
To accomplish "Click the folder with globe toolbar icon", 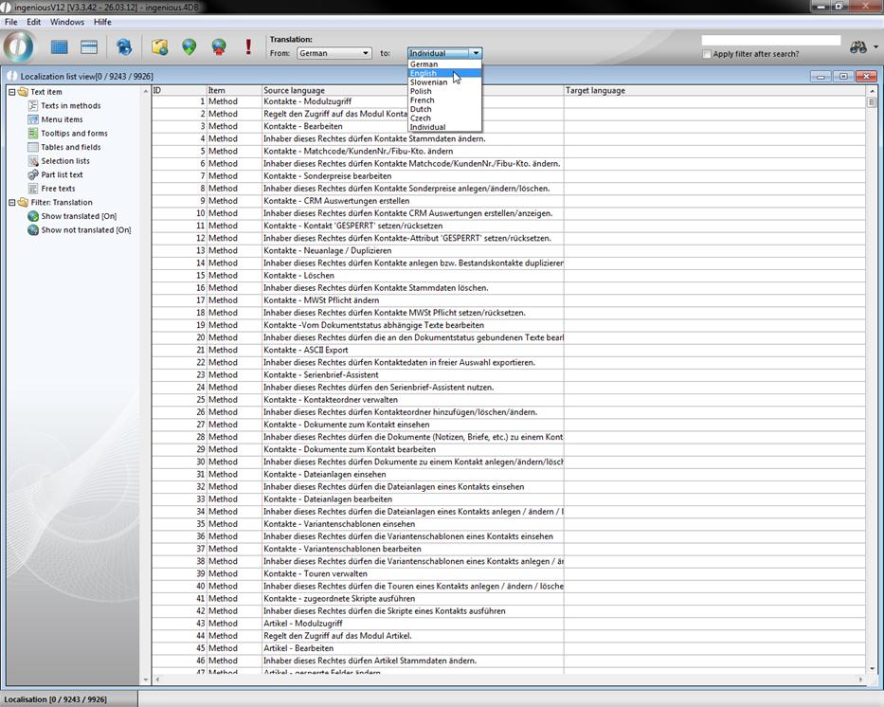I will pos(160,46).
